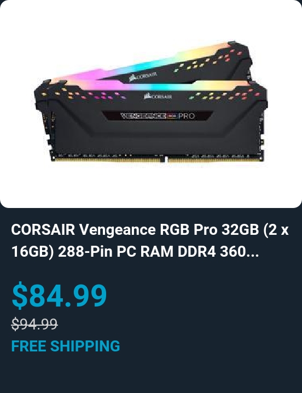Click the crossed-out $94.99 original price
Viewport: 302px width, 393px height.
[34, 324]
